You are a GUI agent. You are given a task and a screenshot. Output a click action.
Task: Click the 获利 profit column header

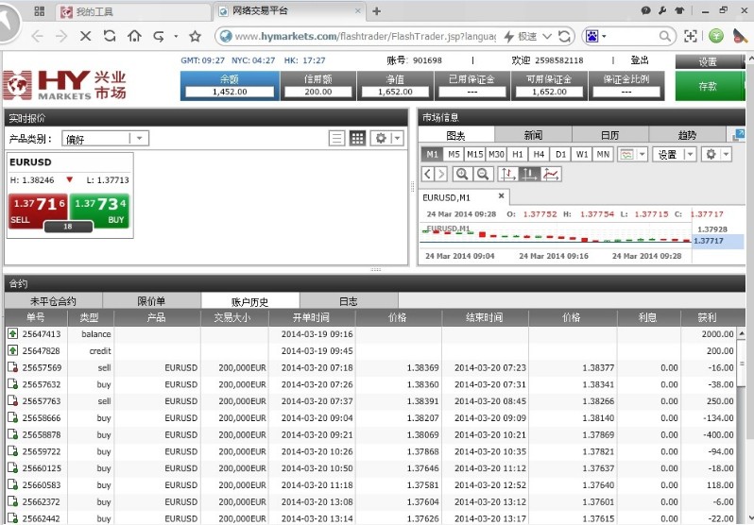click(x=708, y=317)
